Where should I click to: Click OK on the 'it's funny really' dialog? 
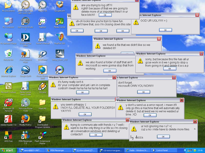(82, 92)
